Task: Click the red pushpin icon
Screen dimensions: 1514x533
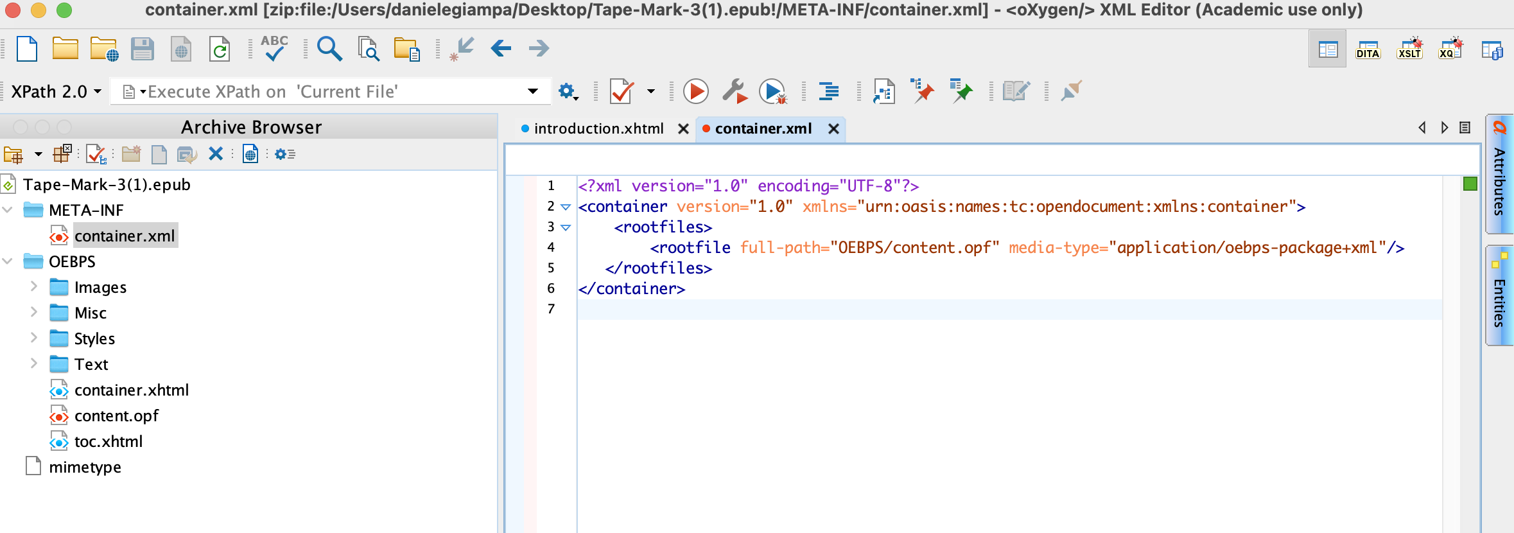Action: point(923,91)
